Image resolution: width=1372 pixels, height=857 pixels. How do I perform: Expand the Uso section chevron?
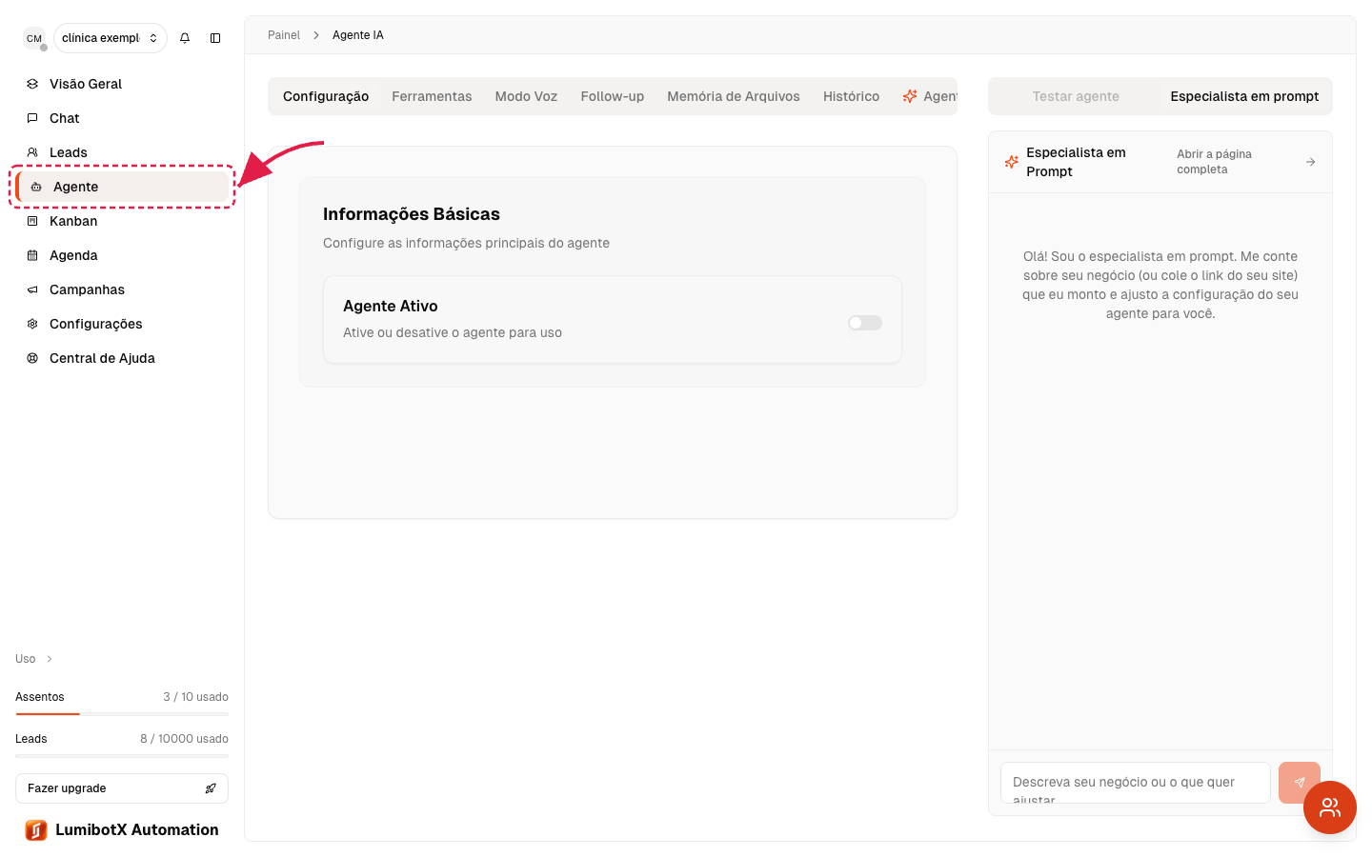point(50,659)
